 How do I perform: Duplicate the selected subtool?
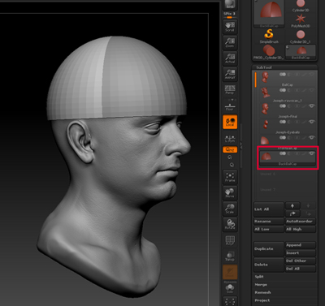tap(269, 249)
